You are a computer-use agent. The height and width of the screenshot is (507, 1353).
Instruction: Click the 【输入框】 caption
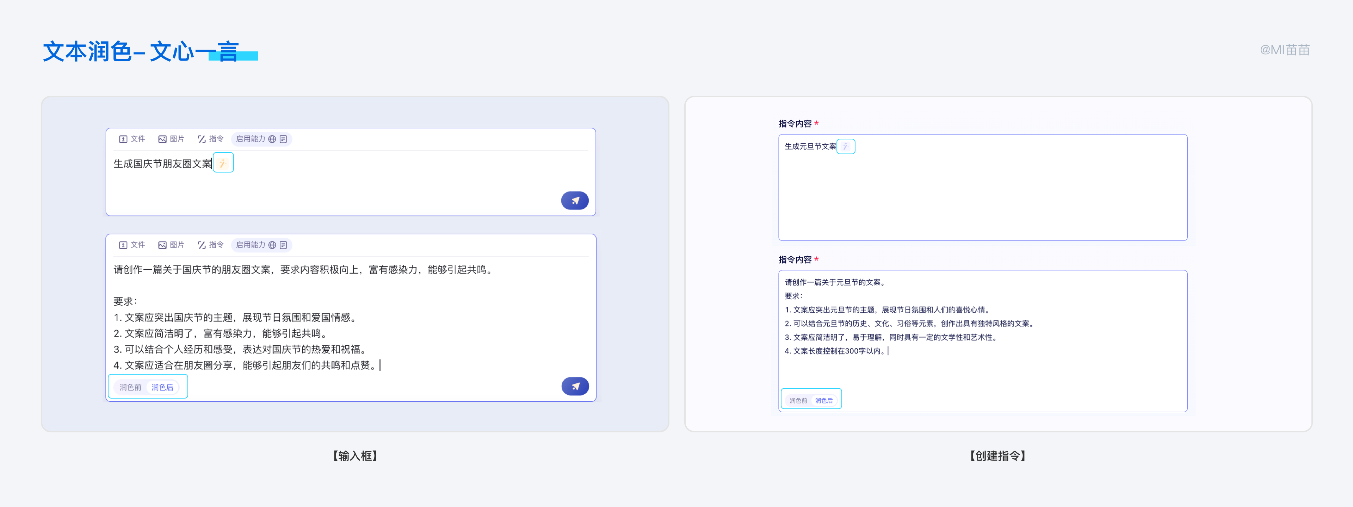click(355, 456)
